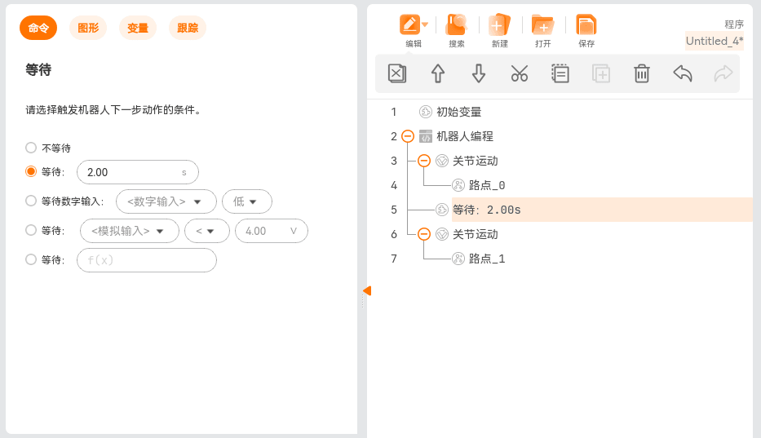Select the 等待 time radio option
Screen dimensions: 761x438
(x=31, y=171)
